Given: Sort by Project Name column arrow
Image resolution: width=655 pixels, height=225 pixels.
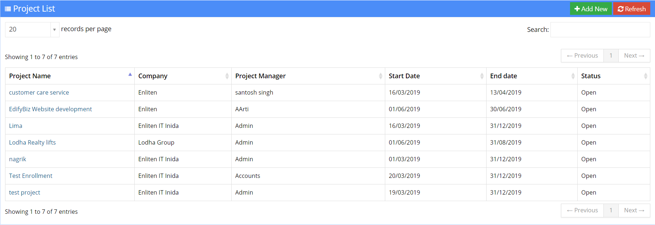Looking at the screenshot, I should click(x=130, y=75).
